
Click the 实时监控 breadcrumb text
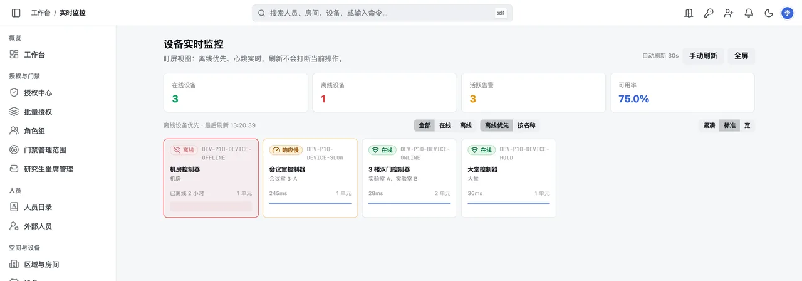coord(73,13)
